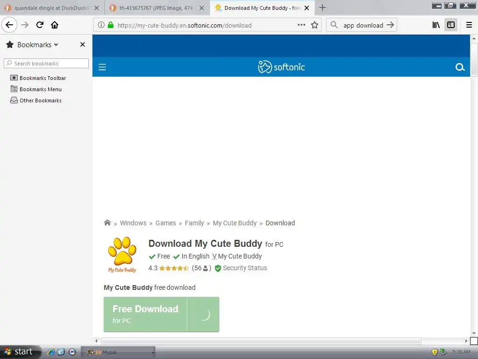Click the security shield tray icon
The image size is (478, 359).
click(435, 352)
